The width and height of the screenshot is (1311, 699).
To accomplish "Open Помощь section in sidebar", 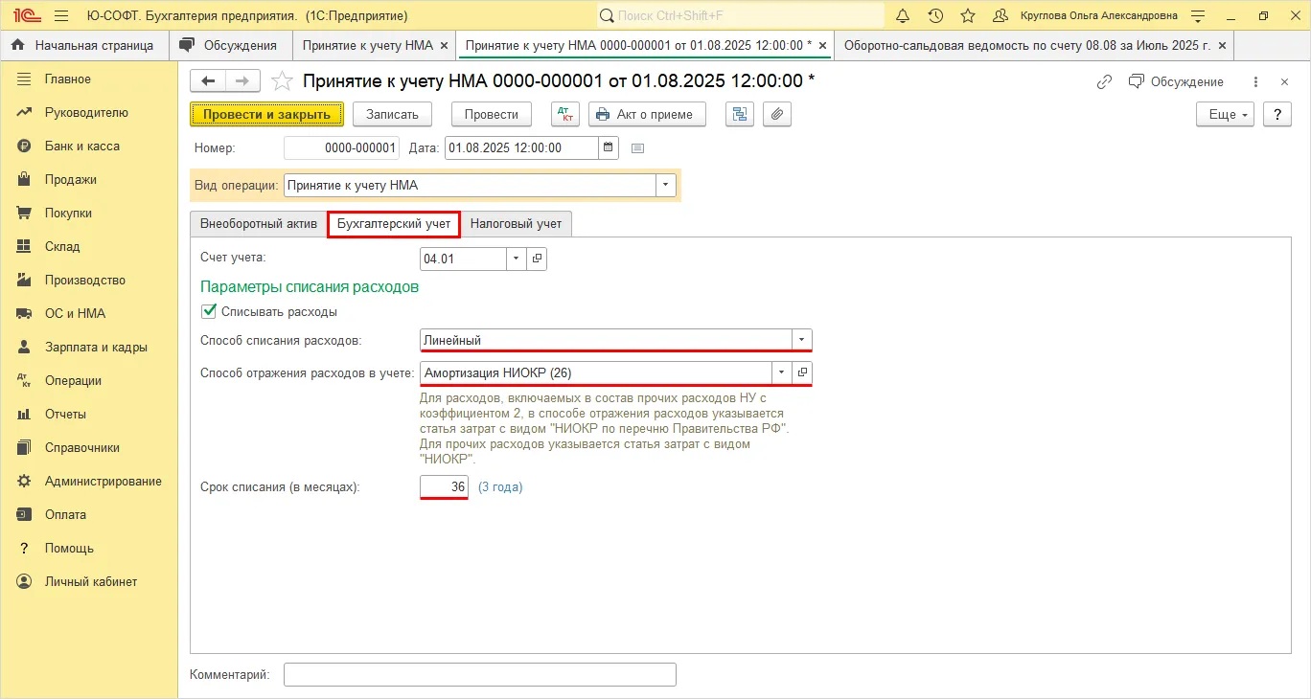I will [69, 548].
